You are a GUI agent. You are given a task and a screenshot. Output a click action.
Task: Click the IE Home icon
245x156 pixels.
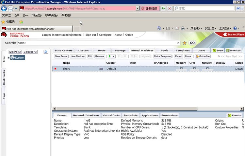tap(159, 28)
